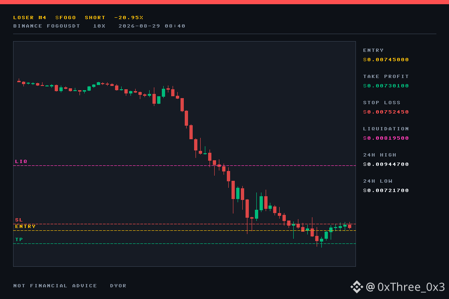The width and height of the screenshot is (449, 299).
Task: Click the liquidation value '$0.00819500'
Action: [386, 138]
